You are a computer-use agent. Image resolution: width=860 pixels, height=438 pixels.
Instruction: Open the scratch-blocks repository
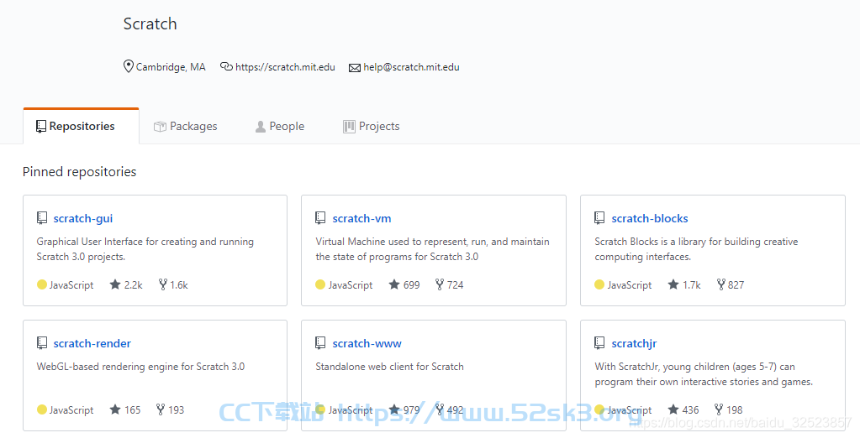pos(650,218)
